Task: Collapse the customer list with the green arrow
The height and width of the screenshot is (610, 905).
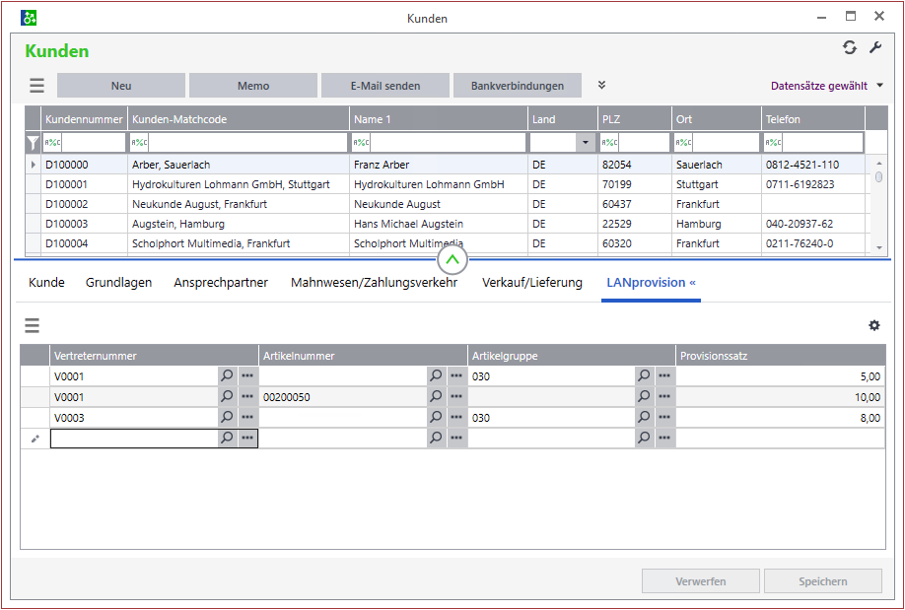Action: (x=452, y=260)
